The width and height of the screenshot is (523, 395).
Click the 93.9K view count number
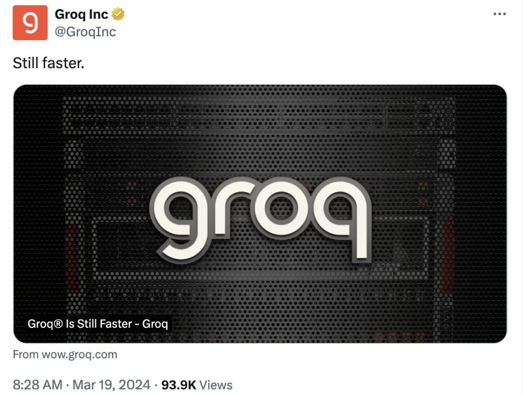[178, 385]
